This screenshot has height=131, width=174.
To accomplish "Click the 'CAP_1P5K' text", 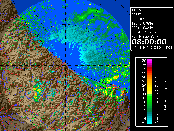I will point(139,19).
